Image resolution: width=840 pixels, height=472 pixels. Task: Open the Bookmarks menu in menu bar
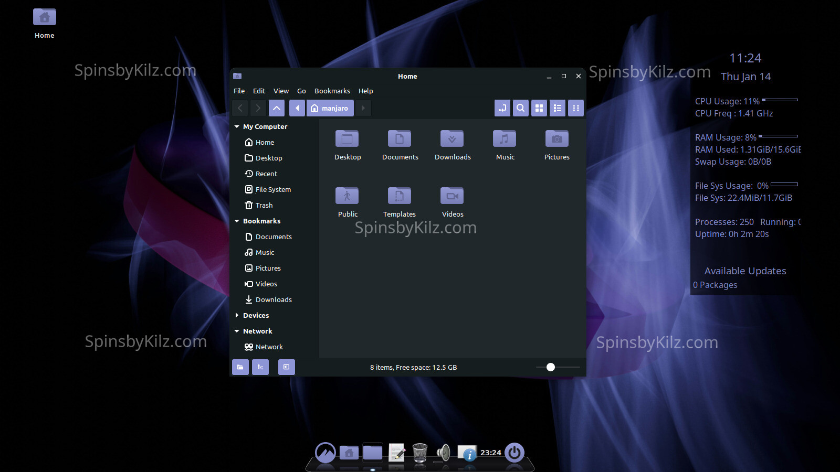pyautogui.click(x=332, y=91)
